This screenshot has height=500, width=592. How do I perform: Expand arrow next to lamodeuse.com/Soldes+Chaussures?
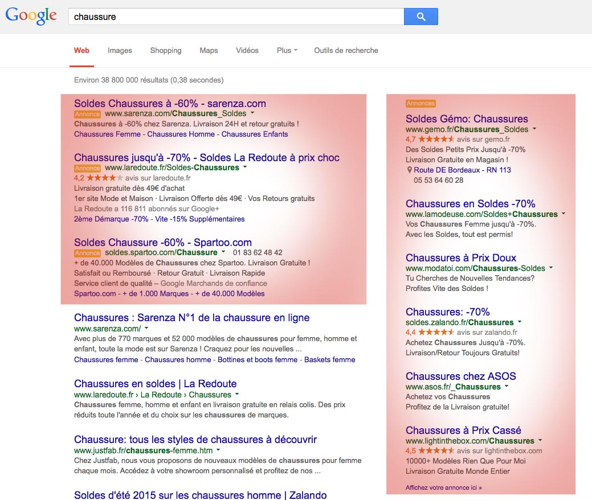(x=564, y=214)
